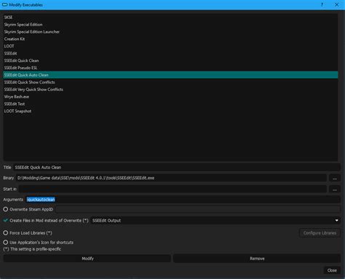The width and height of the screenshot is (345, 279).
Task: Click the Binary path field
Action: click(x=171, y=178)
